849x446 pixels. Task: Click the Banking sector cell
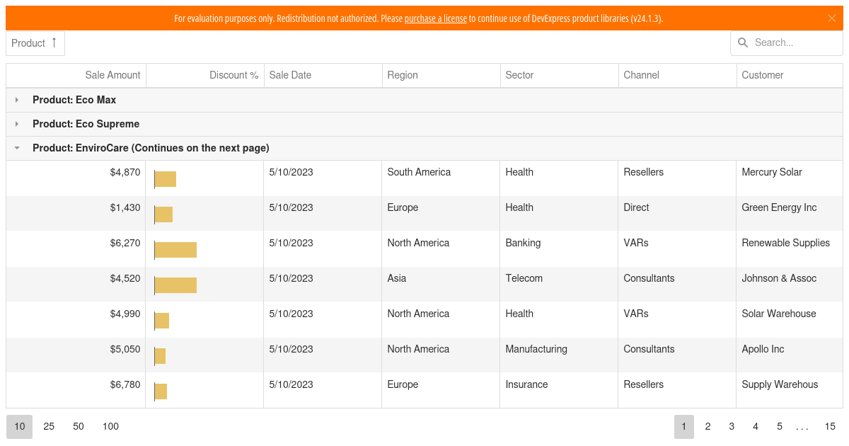point(560,249)
